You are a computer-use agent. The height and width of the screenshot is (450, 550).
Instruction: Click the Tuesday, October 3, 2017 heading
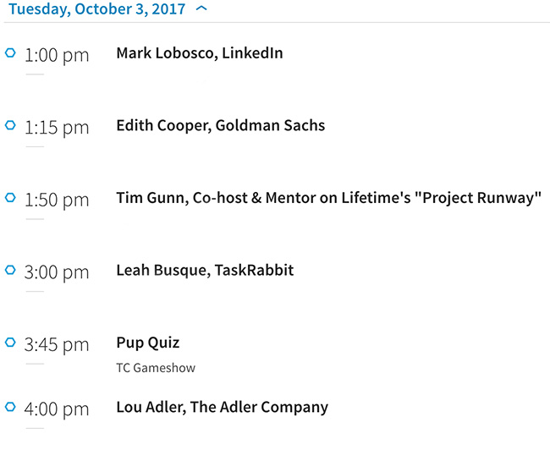coord(96,9)
